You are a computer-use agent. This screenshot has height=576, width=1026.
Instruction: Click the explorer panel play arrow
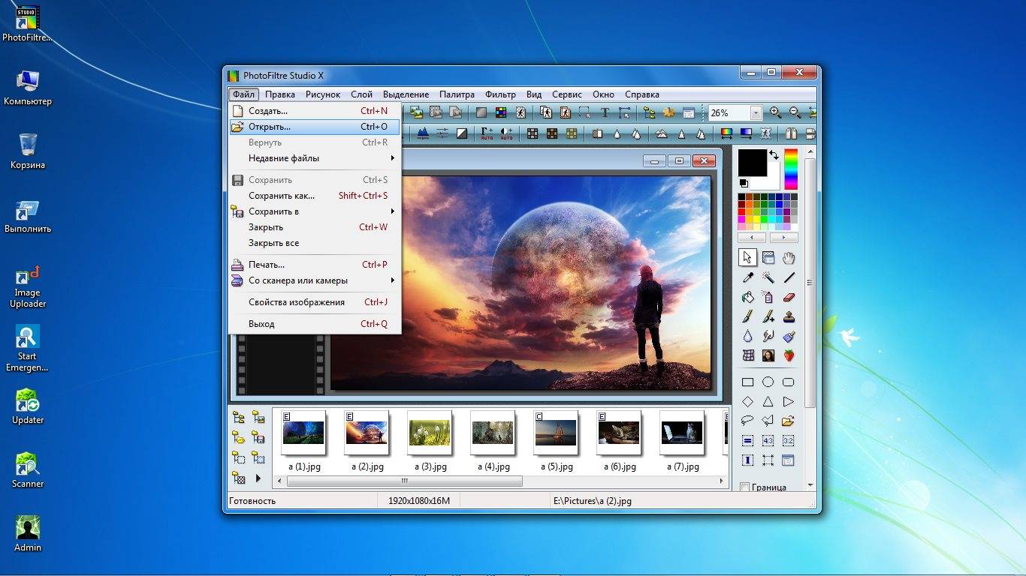click(x=258, y=478)
